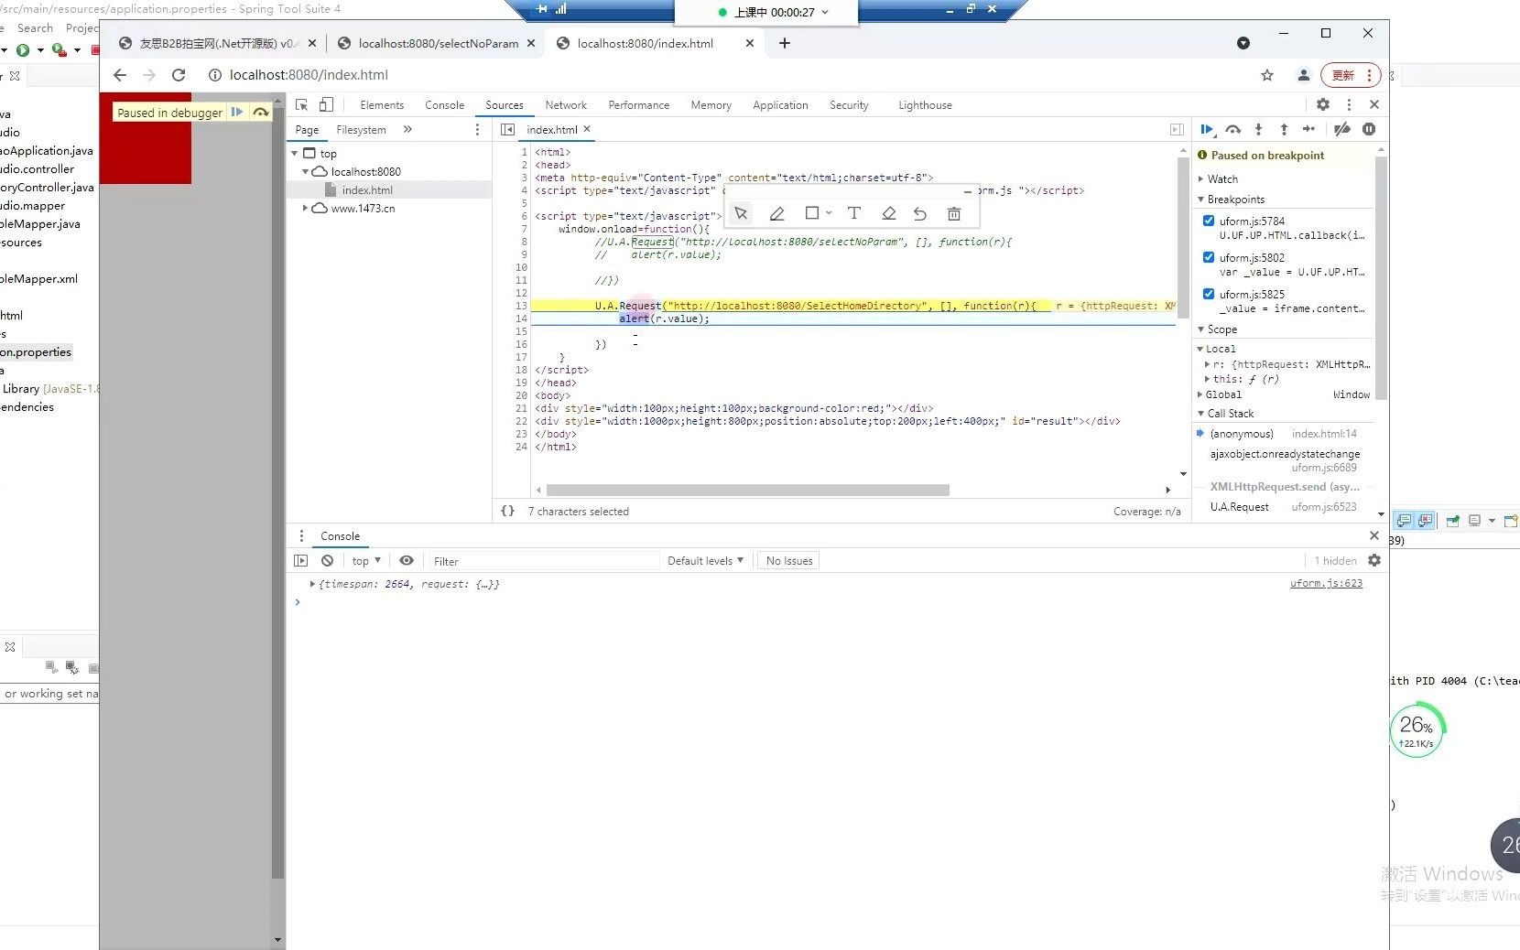
Task: Deactivate breakpoints icon
Action: point(1342,130)
